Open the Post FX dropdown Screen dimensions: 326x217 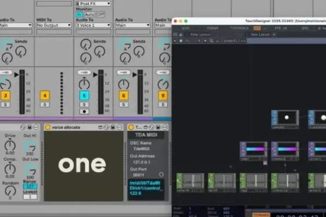pyautogui.click(x=93, y=4)
